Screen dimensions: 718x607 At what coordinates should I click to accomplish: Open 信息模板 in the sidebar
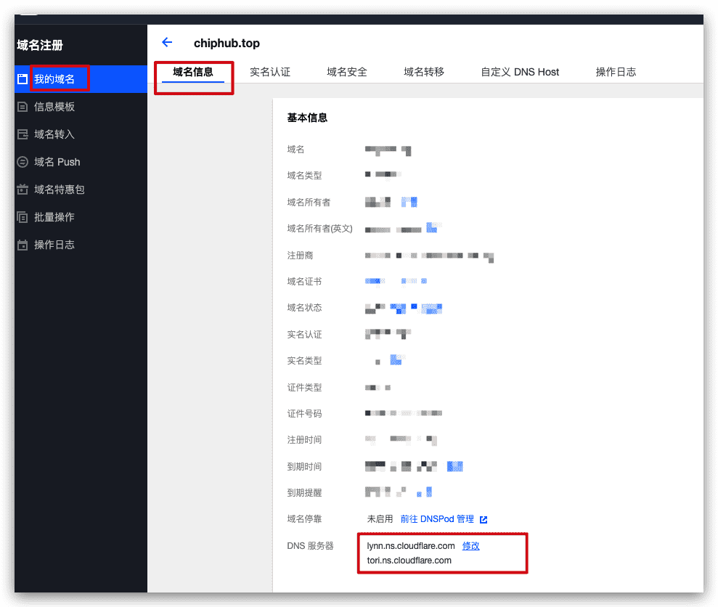pyautogui.click(x=81, y=107)
